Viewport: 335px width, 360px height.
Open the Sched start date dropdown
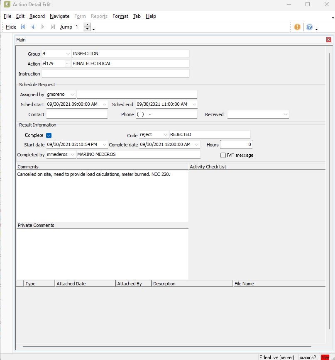104,105
